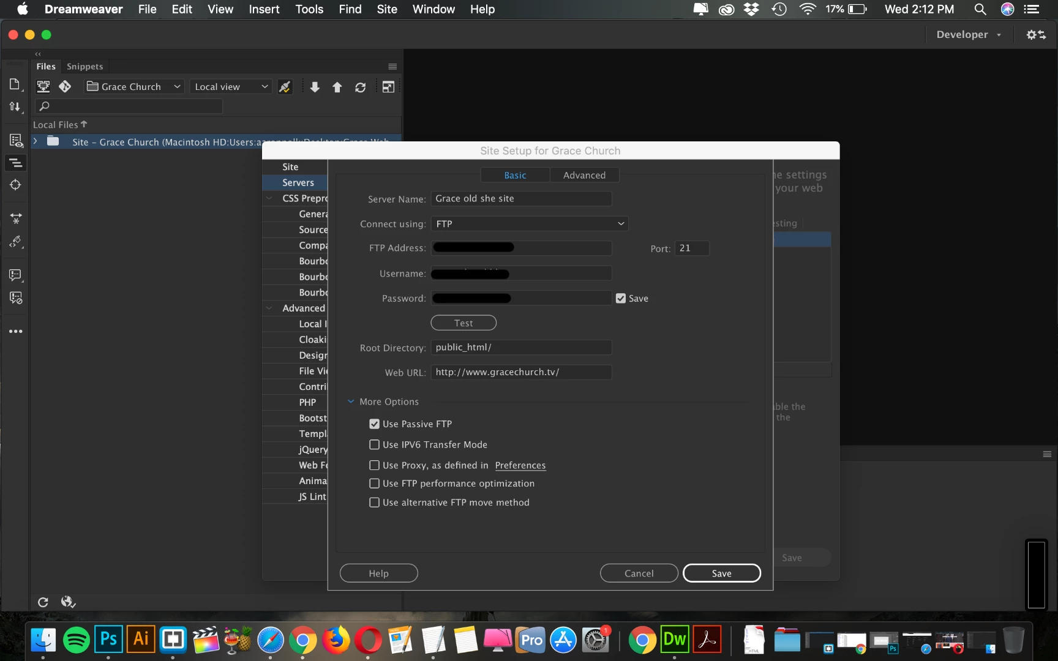Click the Creative Cloud menu bar icon
The image size is (1058, 661).
pos(726,9)
